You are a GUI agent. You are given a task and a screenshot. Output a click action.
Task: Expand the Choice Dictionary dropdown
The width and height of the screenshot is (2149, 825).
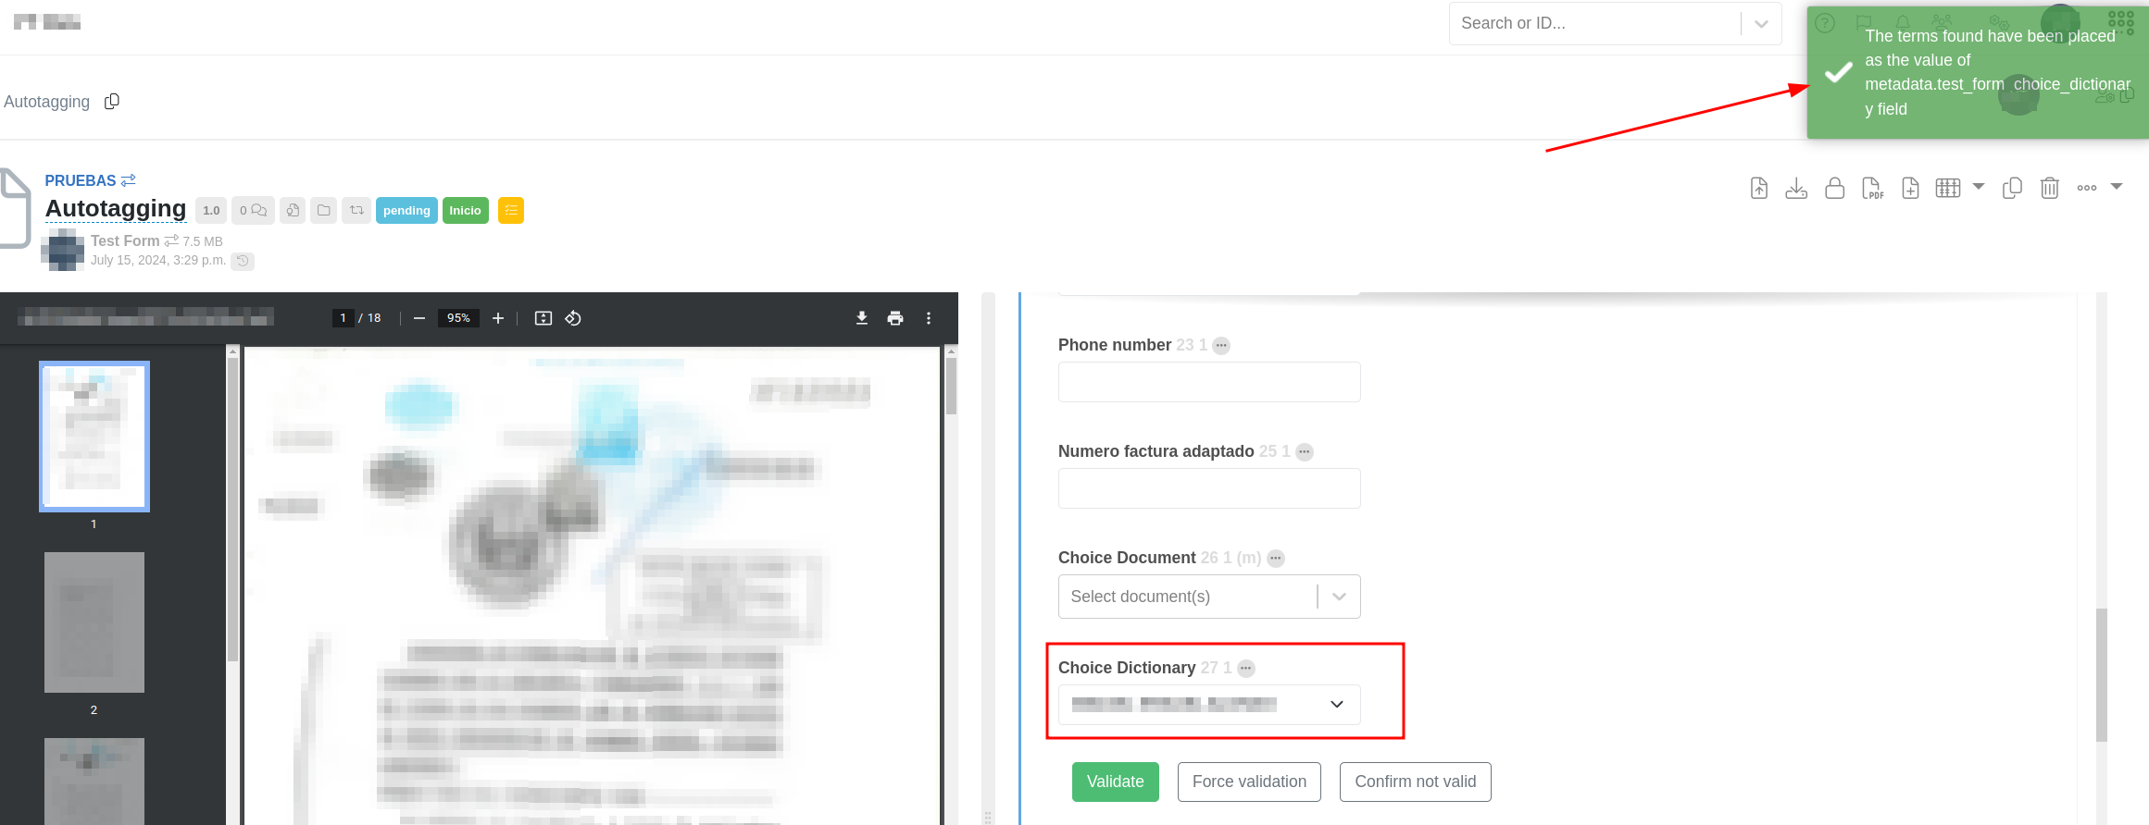tap(1336, 705)
